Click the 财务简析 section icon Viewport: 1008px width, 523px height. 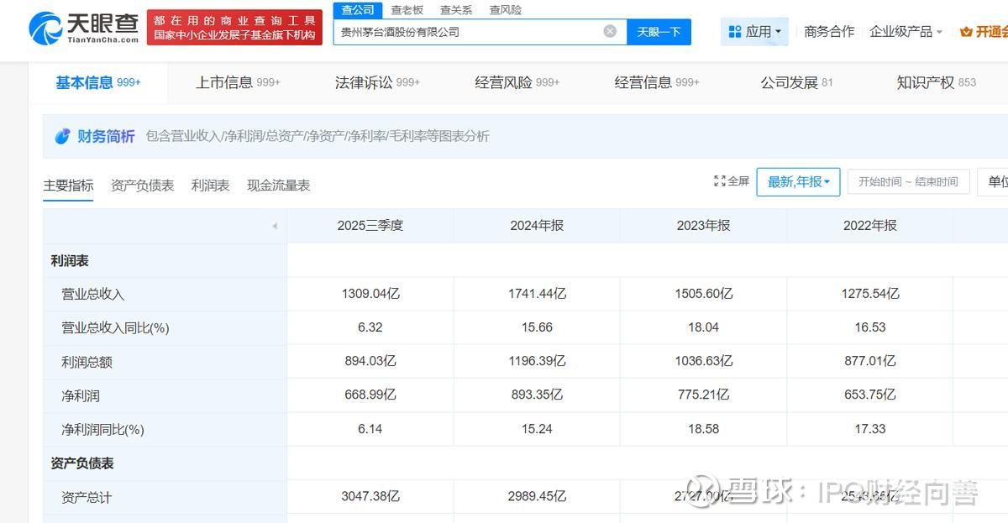point(62,136)
